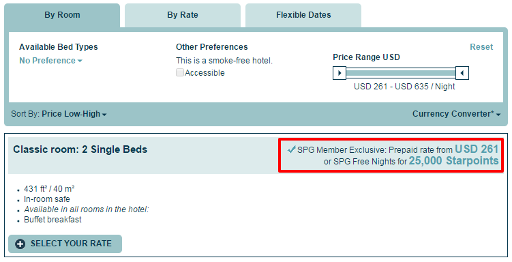Switch to the By Rate tab
The height and width of the screenshot is (262, 512).
point(183,15)
